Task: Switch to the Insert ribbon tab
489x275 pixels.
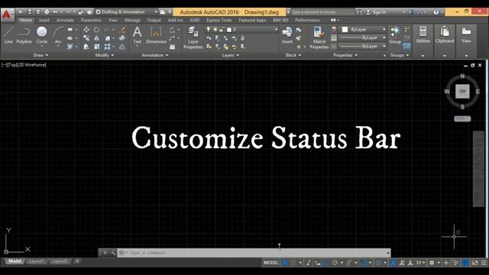Action: [44, 21]
